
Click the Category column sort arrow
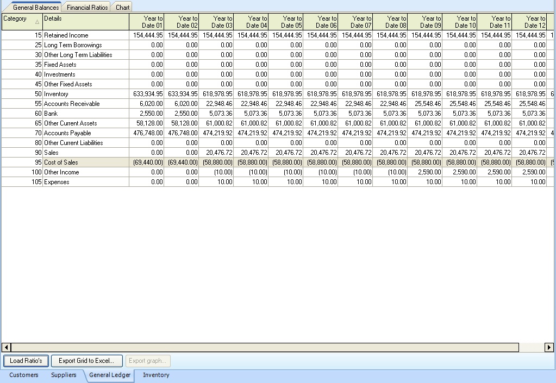pyautogui.click(x=37, y=22)
